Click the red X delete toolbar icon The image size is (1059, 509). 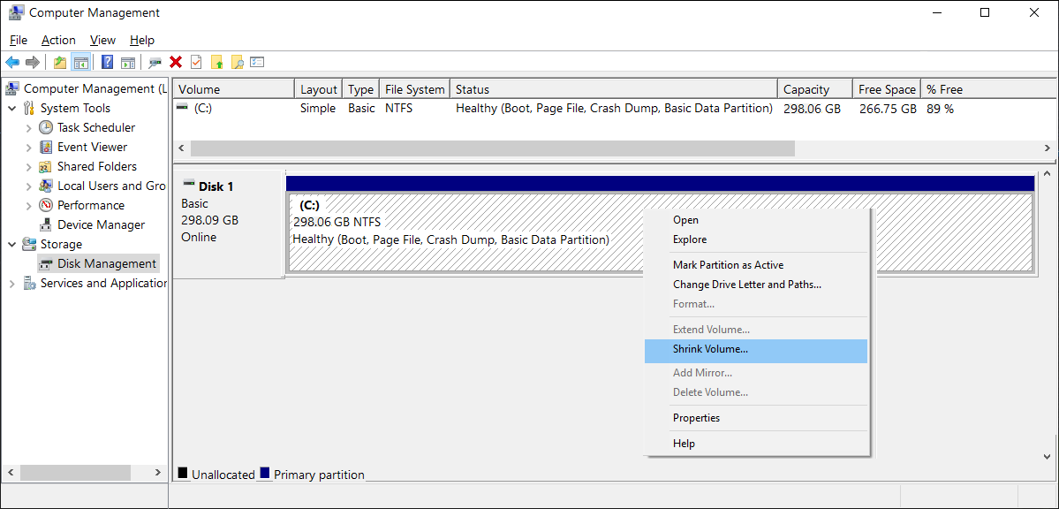[176, 62]
